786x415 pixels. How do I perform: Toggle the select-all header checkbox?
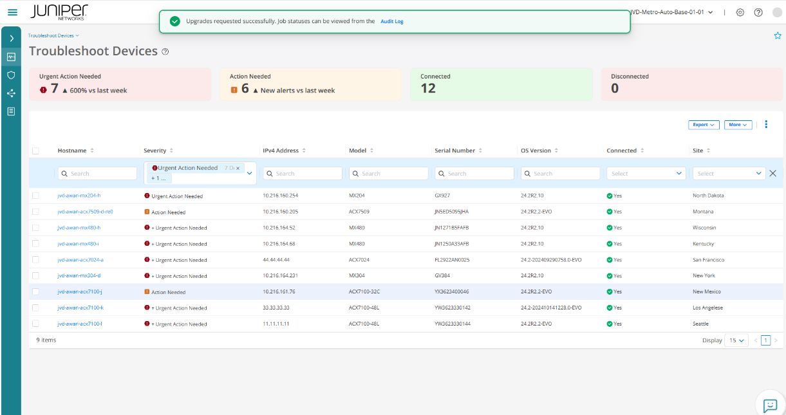click(x=35, y=151)
